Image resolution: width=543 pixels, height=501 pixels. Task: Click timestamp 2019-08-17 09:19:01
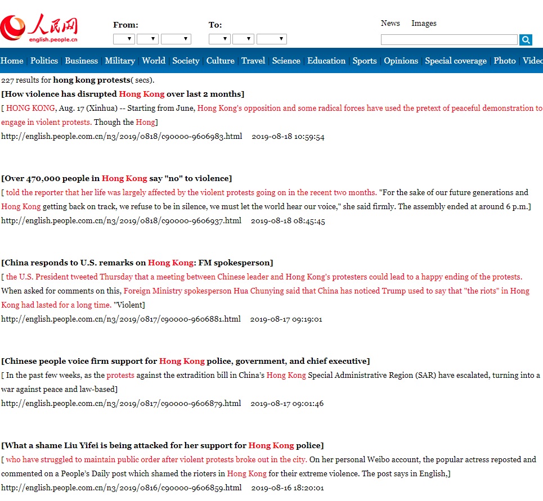point(286,319)
